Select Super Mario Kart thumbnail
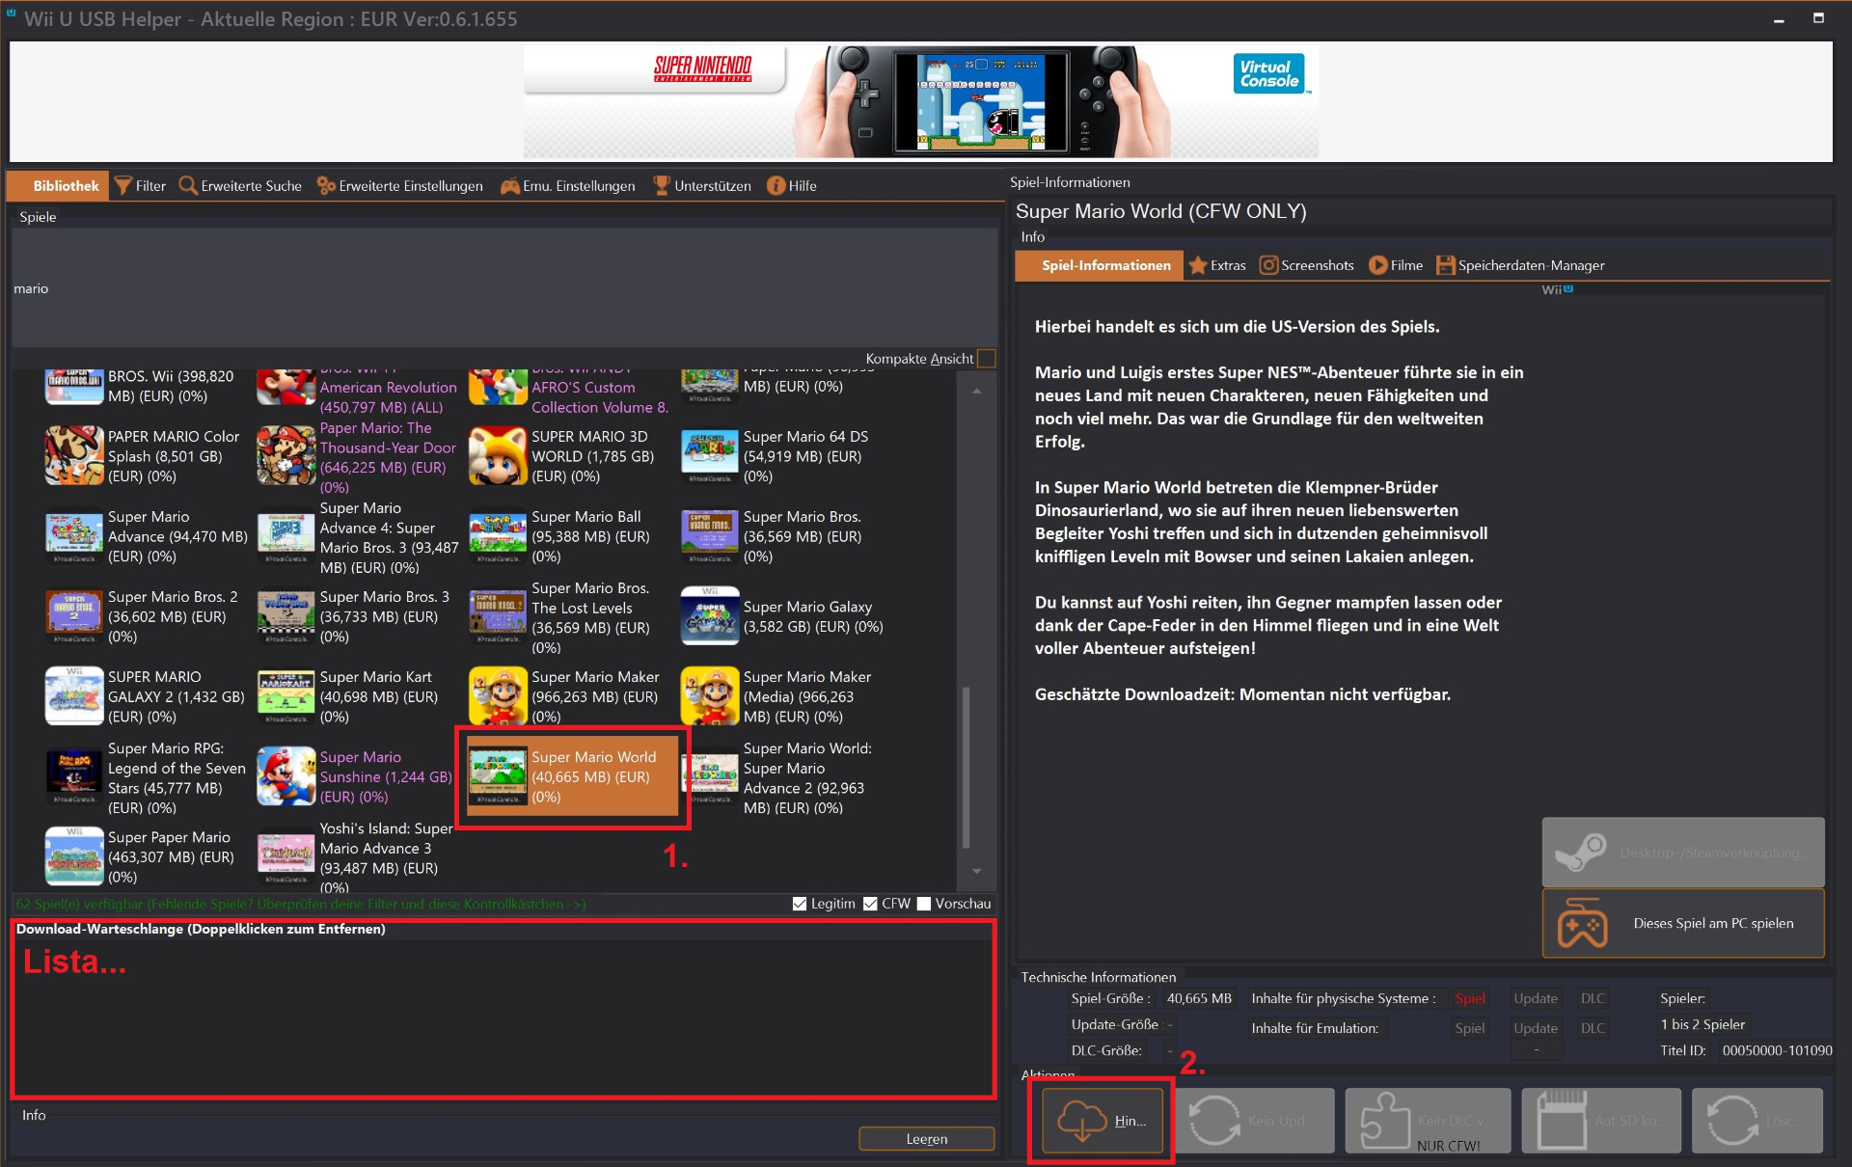The height and width of the screenshot is (1167, 1852). (x=286, y=696)
